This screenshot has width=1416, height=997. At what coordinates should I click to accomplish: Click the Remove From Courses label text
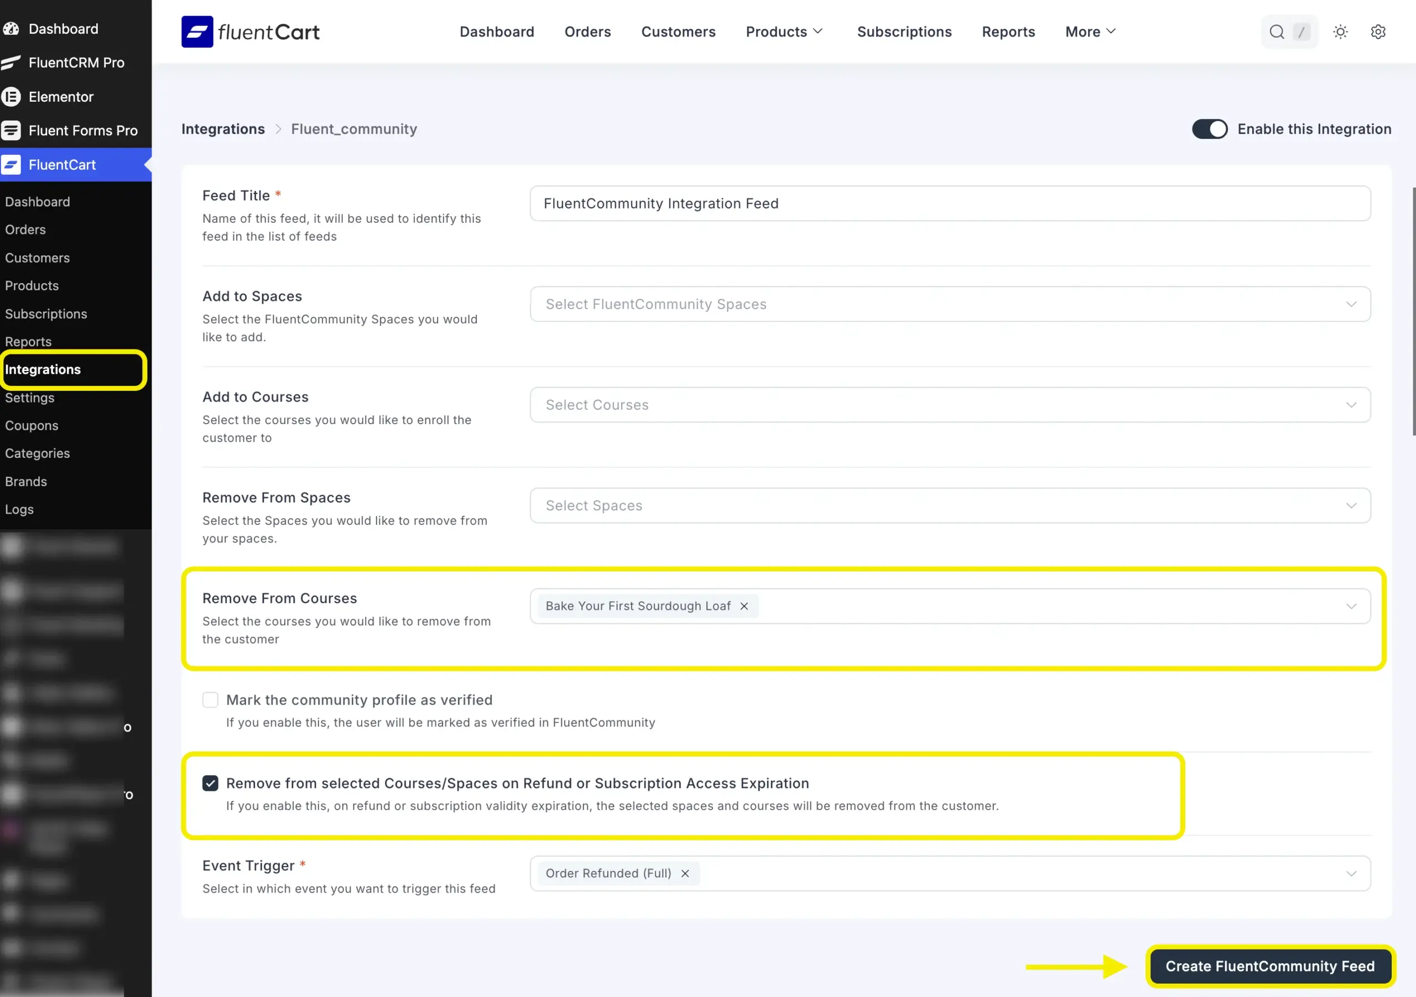[279, 598]
